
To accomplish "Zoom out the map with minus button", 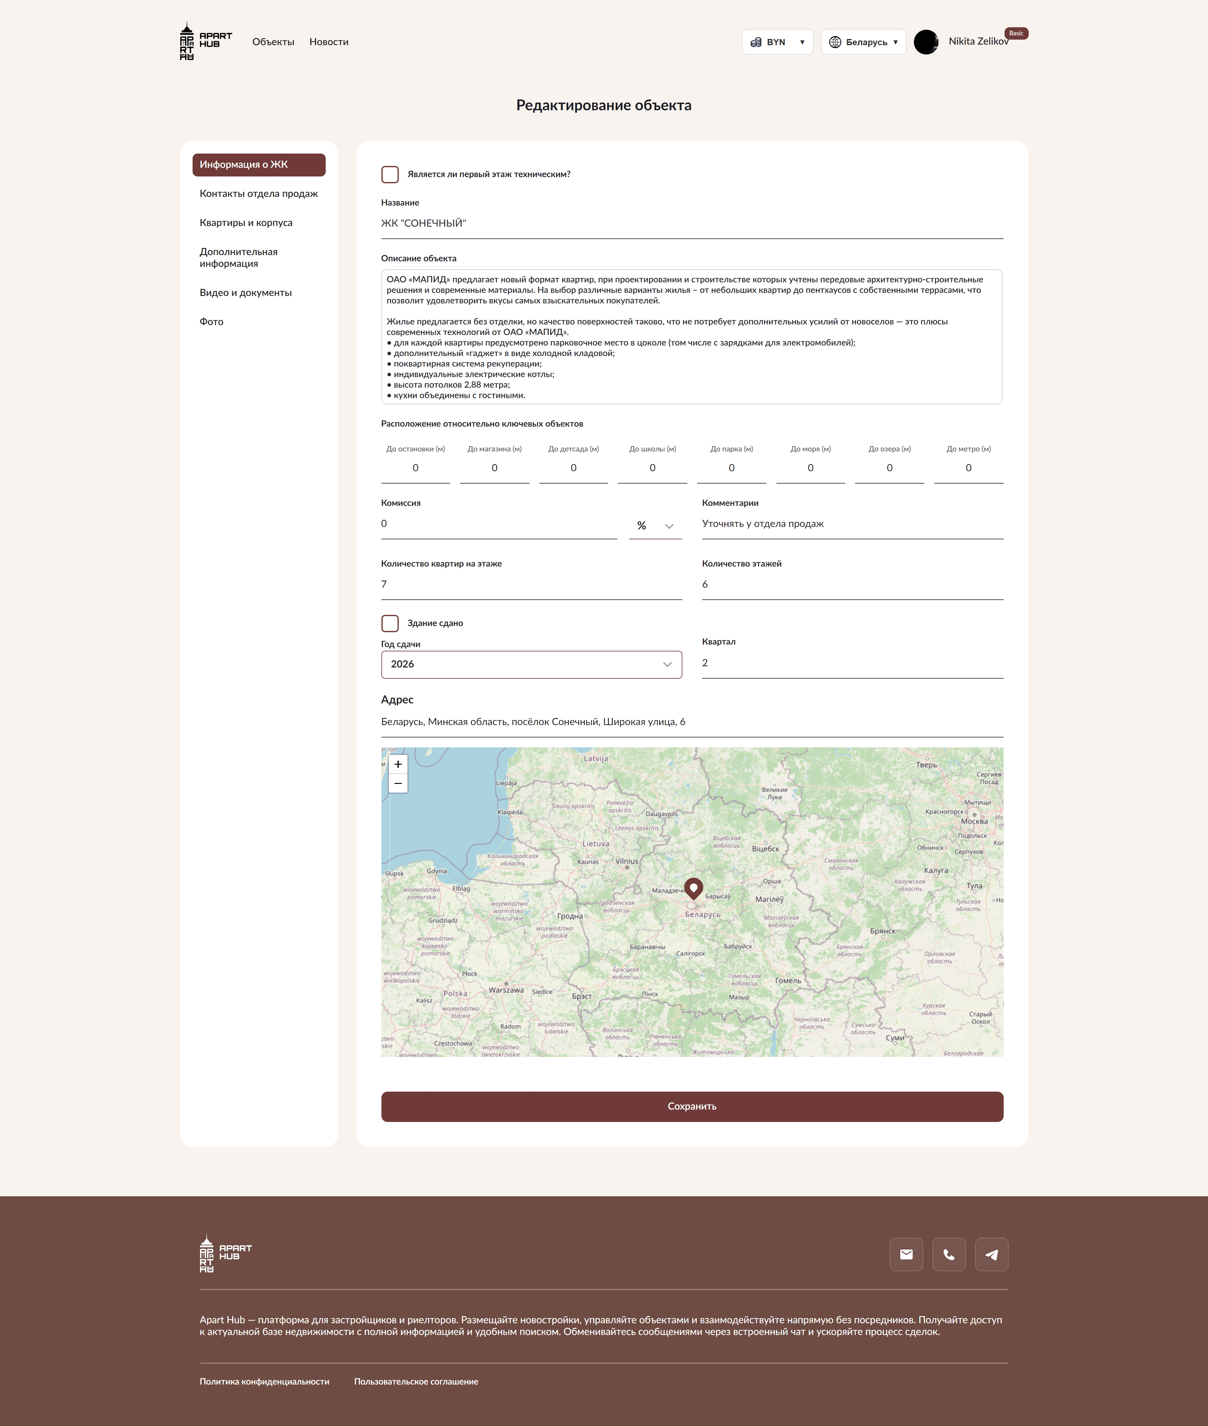I will (x=398, y=783).
